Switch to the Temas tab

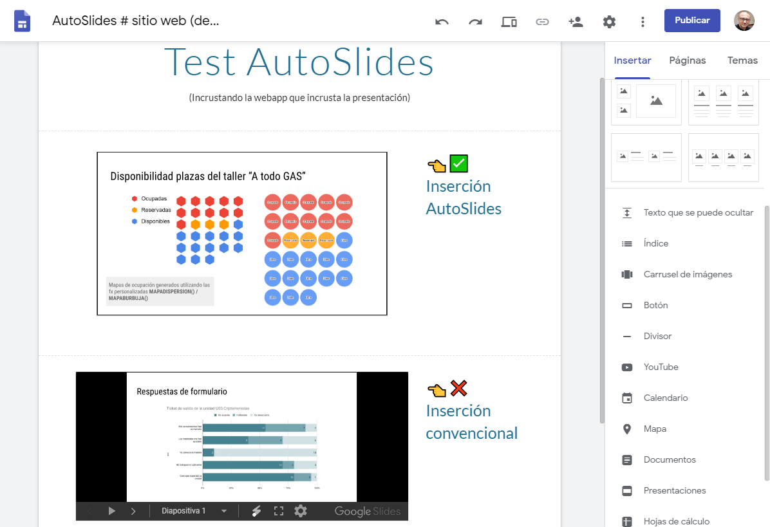742,60
